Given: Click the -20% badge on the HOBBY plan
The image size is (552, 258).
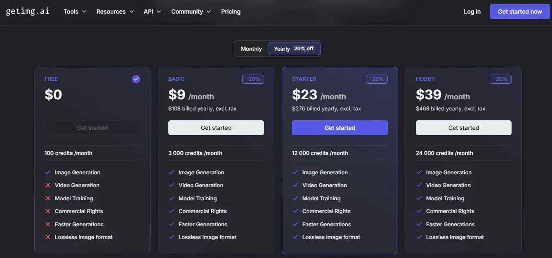Looking at the screenshot, I should (500, 79).
